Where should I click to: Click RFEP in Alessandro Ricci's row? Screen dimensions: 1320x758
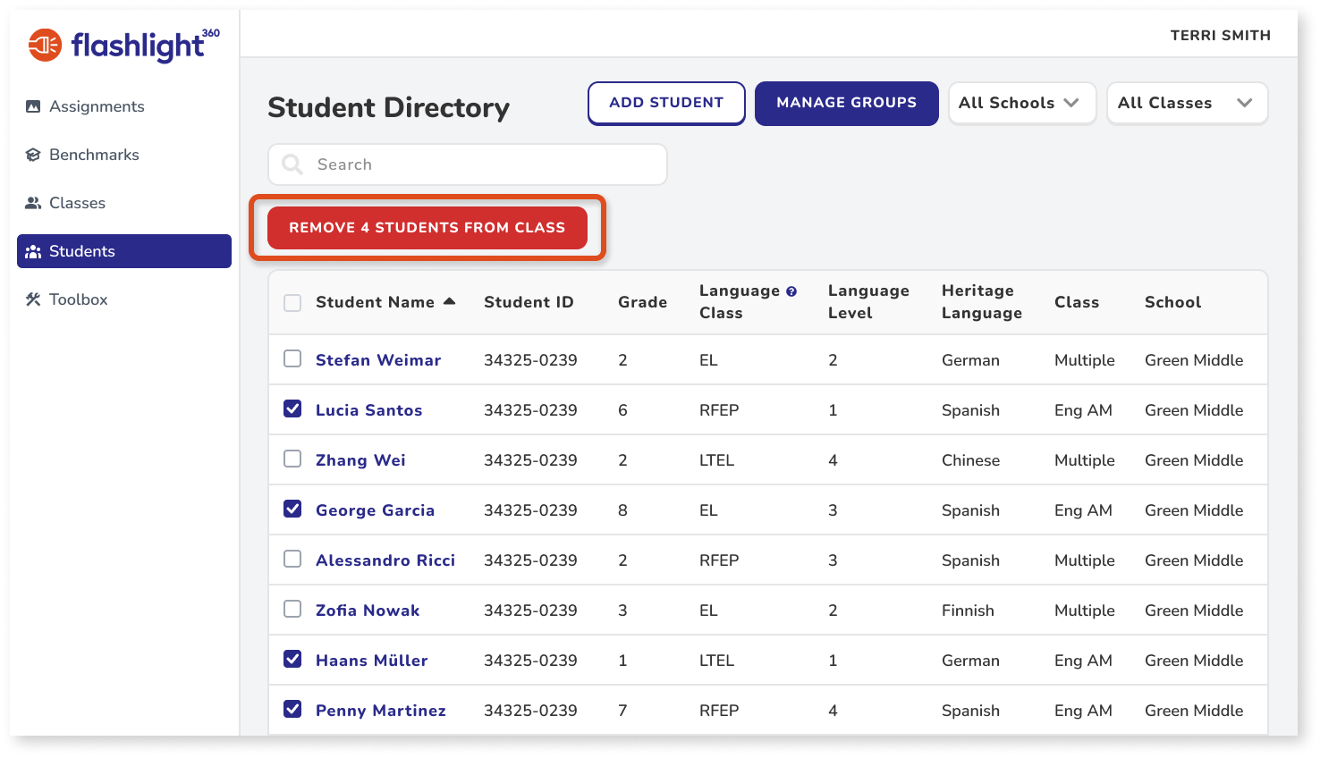pyautogui.click(x=719, y=560)
